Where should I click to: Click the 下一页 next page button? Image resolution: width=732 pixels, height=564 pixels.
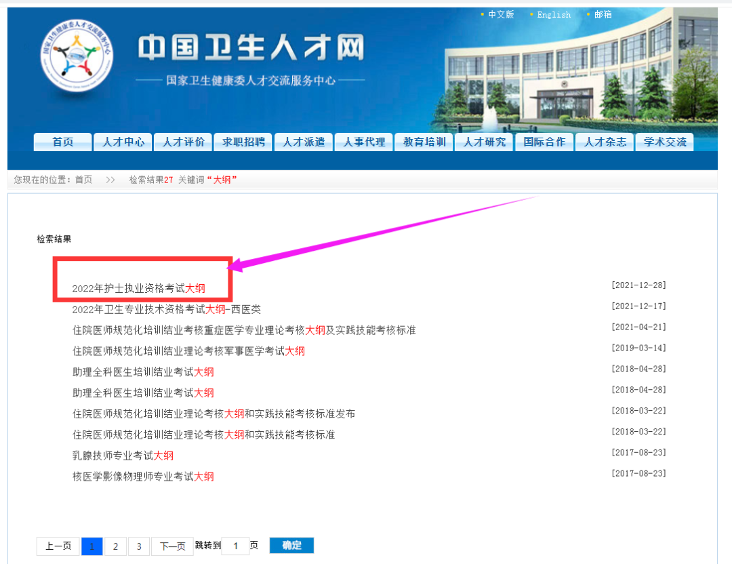(172, 546)
